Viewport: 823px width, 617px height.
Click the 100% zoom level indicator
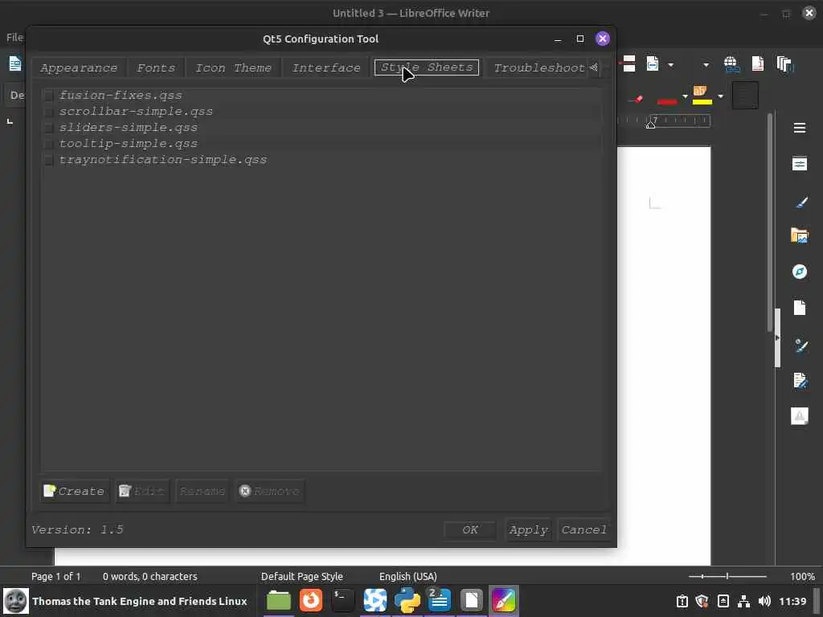(x=803, y=577)
